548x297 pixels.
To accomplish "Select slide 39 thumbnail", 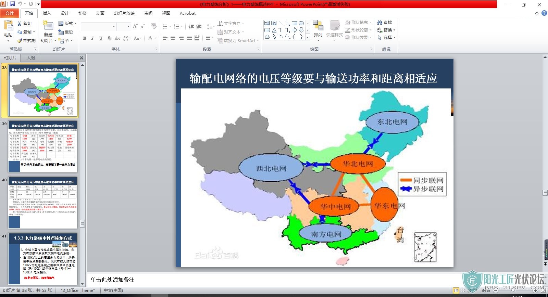I will pyautogui.click(x=43, y=146).
